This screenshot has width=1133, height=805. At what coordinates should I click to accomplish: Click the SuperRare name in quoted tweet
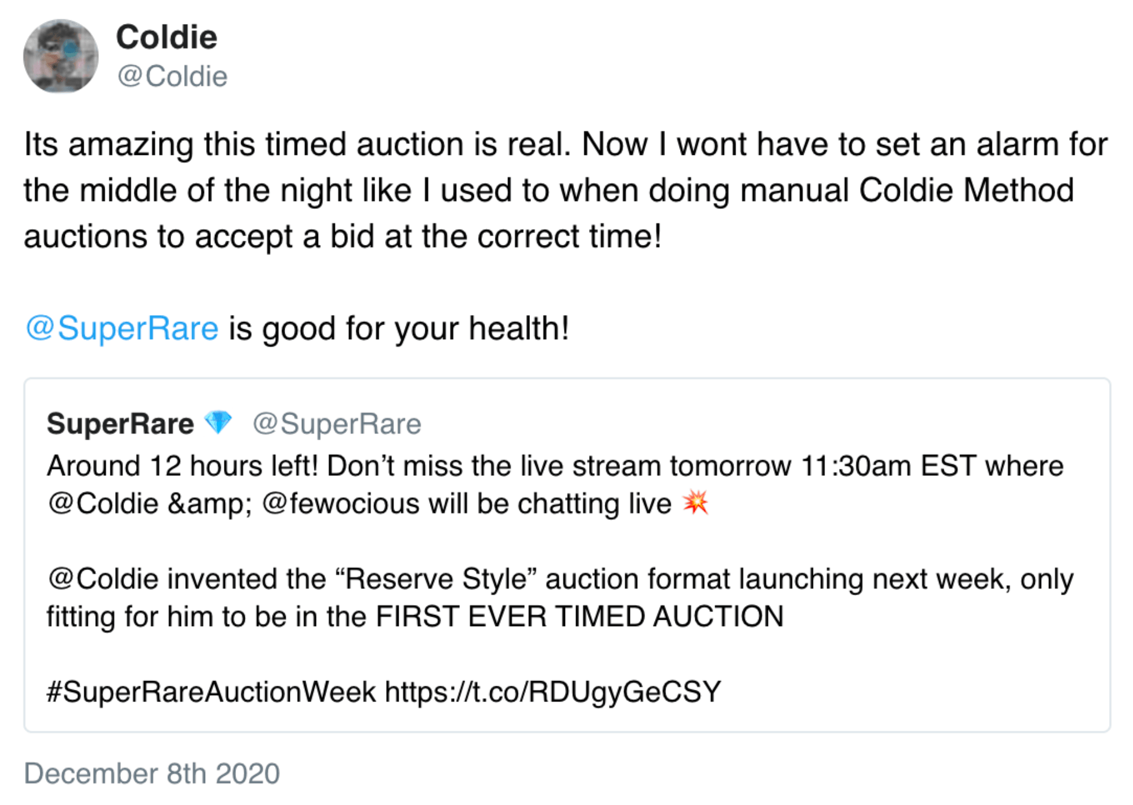[x=120, y=423]
